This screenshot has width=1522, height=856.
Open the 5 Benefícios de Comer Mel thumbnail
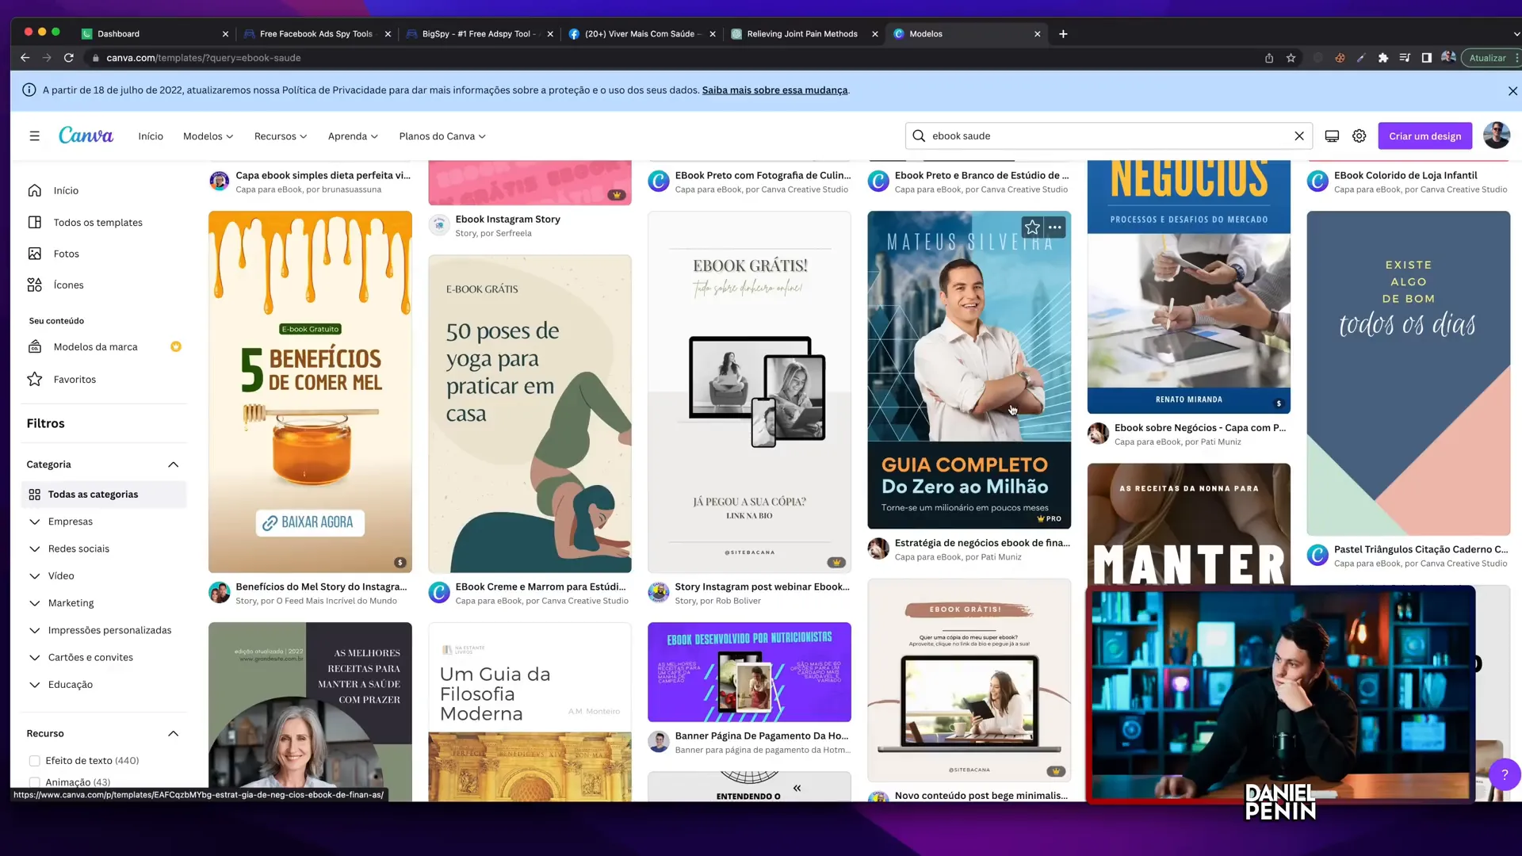pyautogui.click(x=310, y=392)
